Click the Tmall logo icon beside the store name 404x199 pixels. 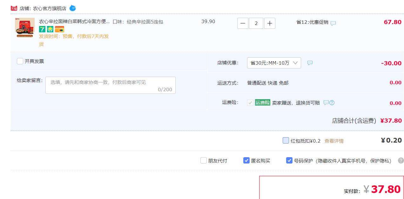coord(14,8)
